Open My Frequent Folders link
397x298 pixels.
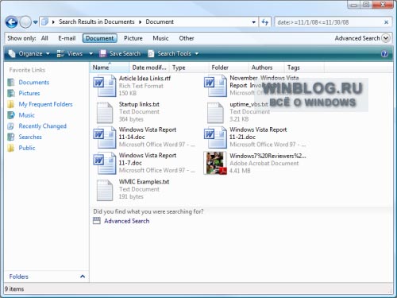point(45,104)
